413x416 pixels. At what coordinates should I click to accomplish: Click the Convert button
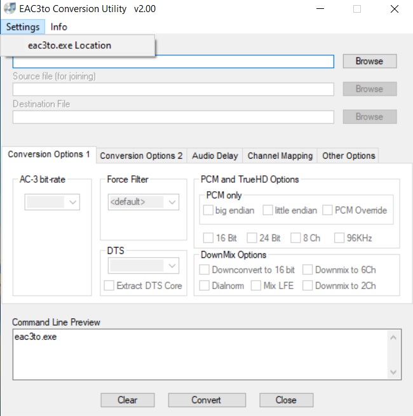207,400
